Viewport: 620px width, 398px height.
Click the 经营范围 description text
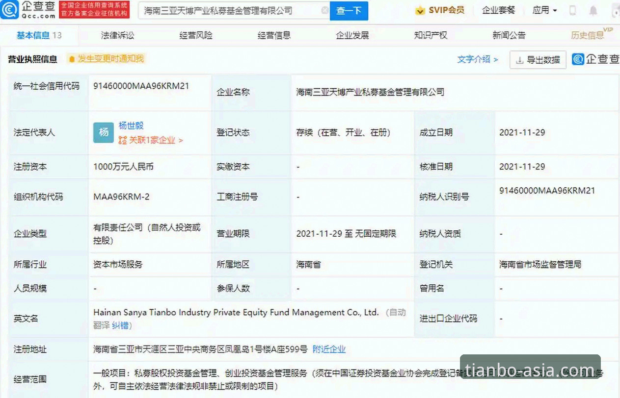pyautogui.click(x=349, y=379)
